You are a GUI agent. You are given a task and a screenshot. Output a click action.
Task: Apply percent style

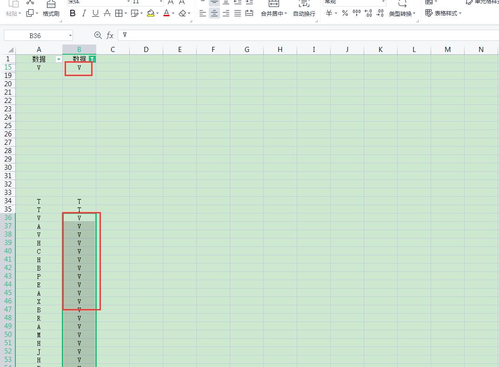(x=345, y=13)
